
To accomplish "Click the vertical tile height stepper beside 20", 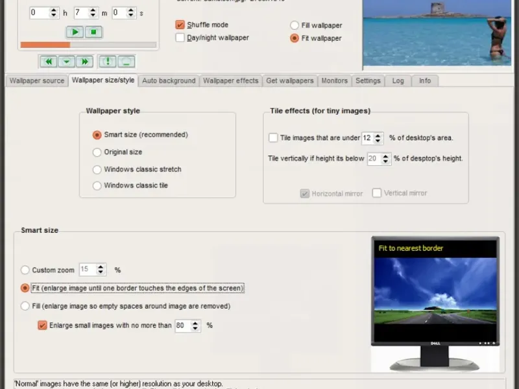I will pos(385,159).
